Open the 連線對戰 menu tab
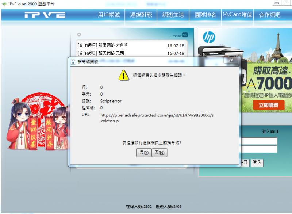This screenshot has height=214, width=292. pyautogui.click(x=141, y=15)
